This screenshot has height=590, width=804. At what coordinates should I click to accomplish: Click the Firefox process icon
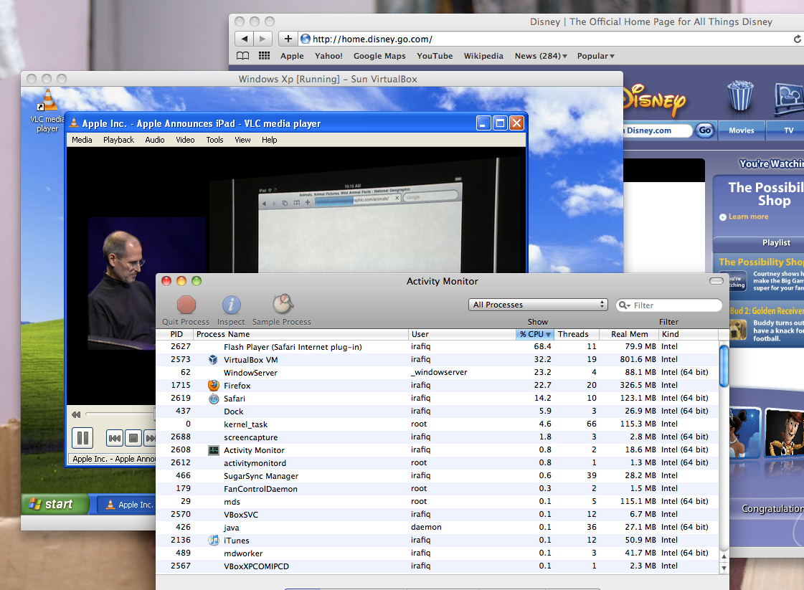pyautogui.click(x=213, y=386)
